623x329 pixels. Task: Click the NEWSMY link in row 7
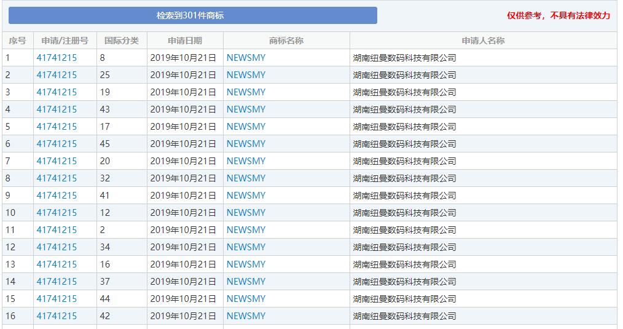tap(246, 161)
